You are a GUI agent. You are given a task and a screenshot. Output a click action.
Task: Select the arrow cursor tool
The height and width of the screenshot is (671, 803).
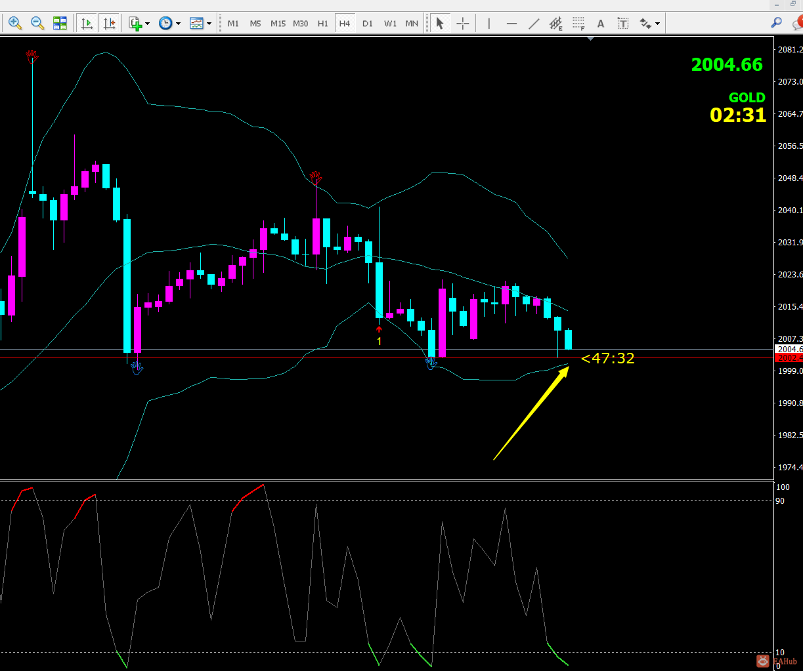coord(440,24)
